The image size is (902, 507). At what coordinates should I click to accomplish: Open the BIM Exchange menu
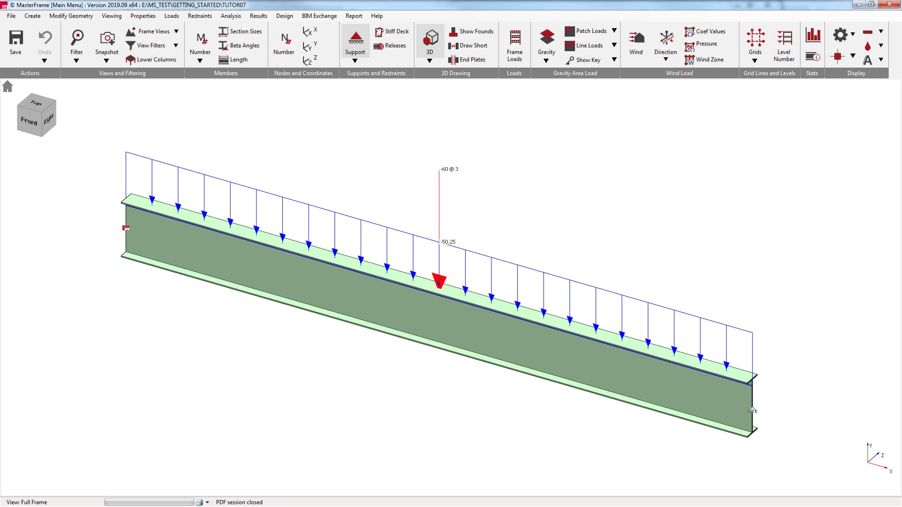[319, 15]
